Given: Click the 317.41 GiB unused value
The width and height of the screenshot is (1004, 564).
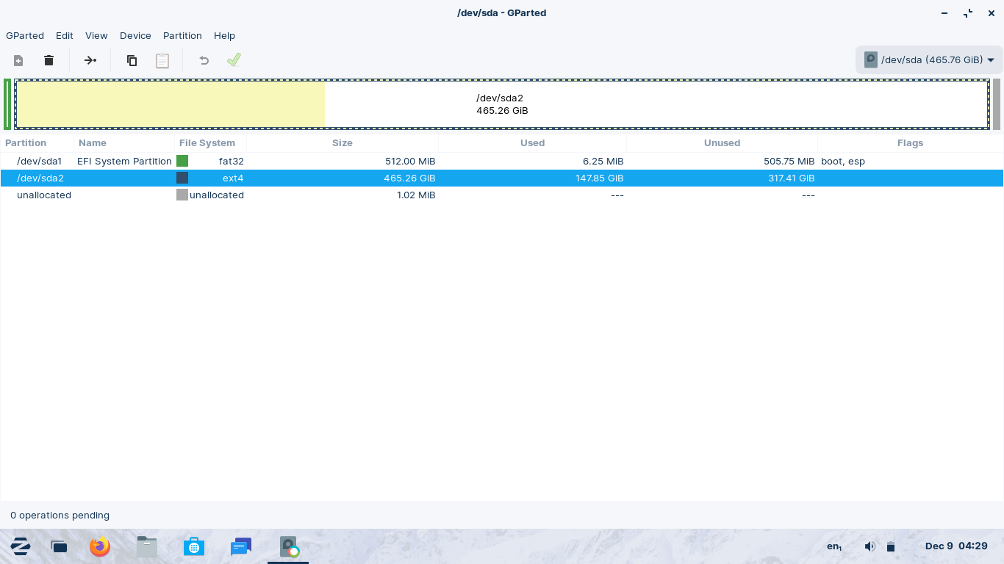Looking at the screenshot, I should (x=792, y=178).
